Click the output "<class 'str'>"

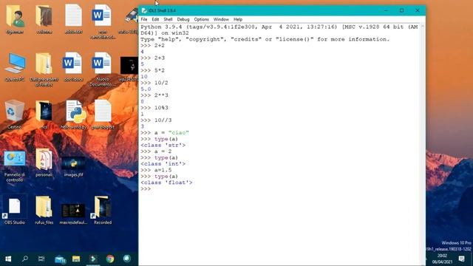pyautogui.click(x=163, y=145)
